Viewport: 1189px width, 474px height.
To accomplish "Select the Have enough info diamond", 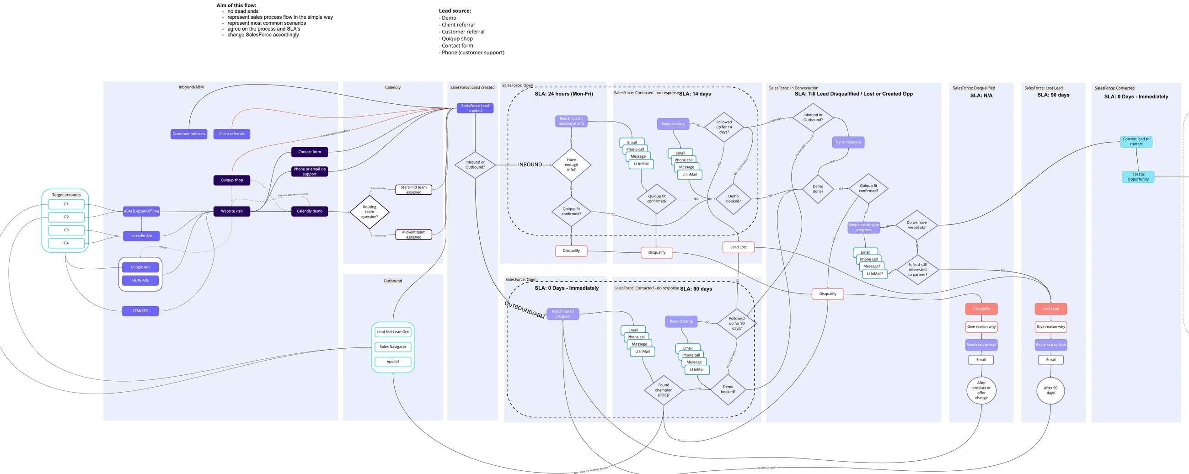I will (x=572, y=165).
